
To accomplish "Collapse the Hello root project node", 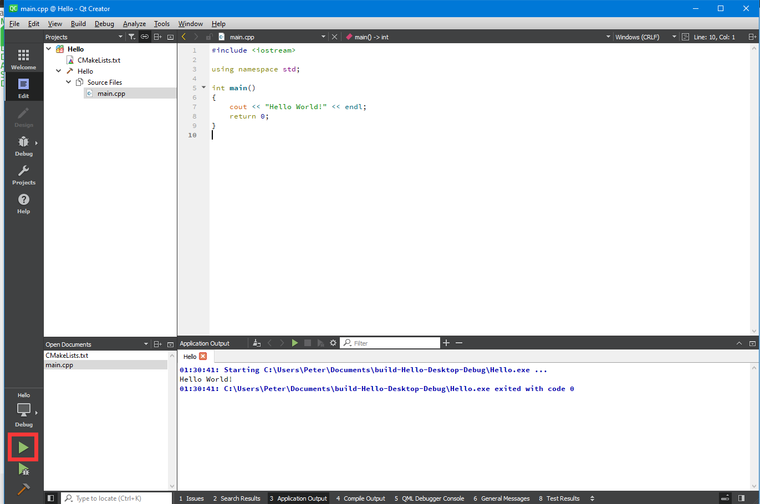I will click(49, 49).
